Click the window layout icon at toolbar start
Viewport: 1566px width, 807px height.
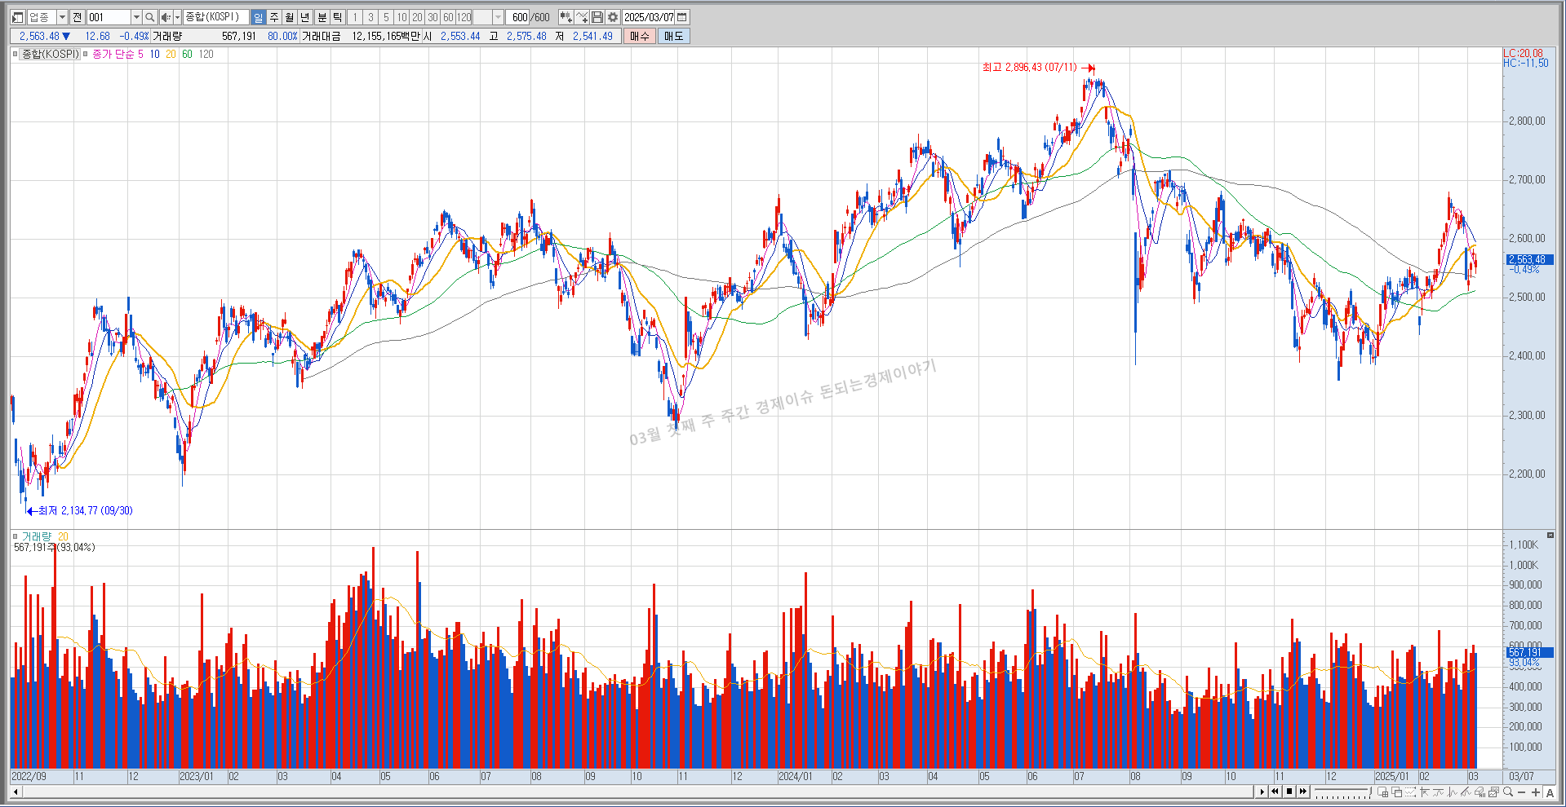click(x=17, y=17)
